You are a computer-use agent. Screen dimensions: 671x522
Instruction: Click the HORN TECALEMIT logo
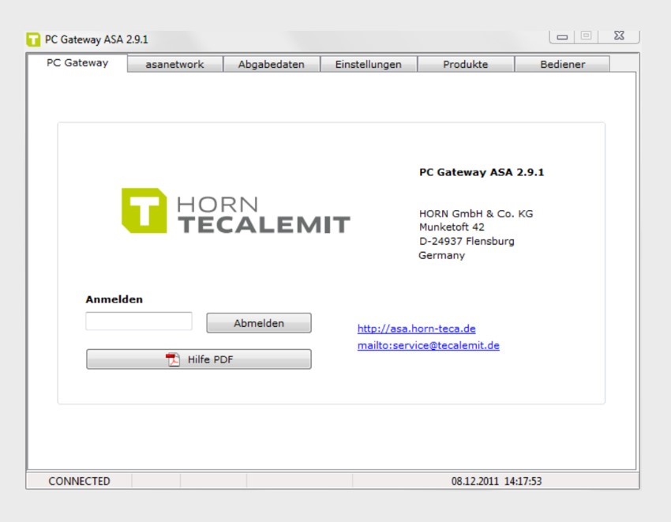coord(235,211)
